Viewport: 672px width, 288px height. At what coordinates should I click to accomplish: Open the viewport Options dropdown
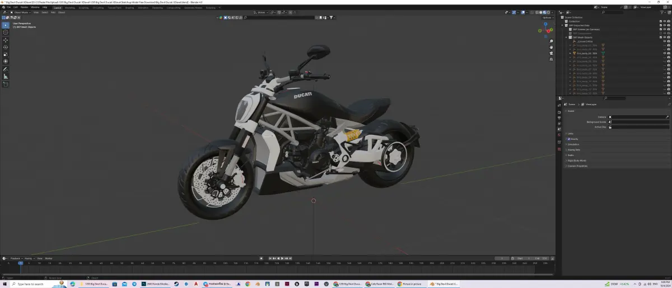548,17
